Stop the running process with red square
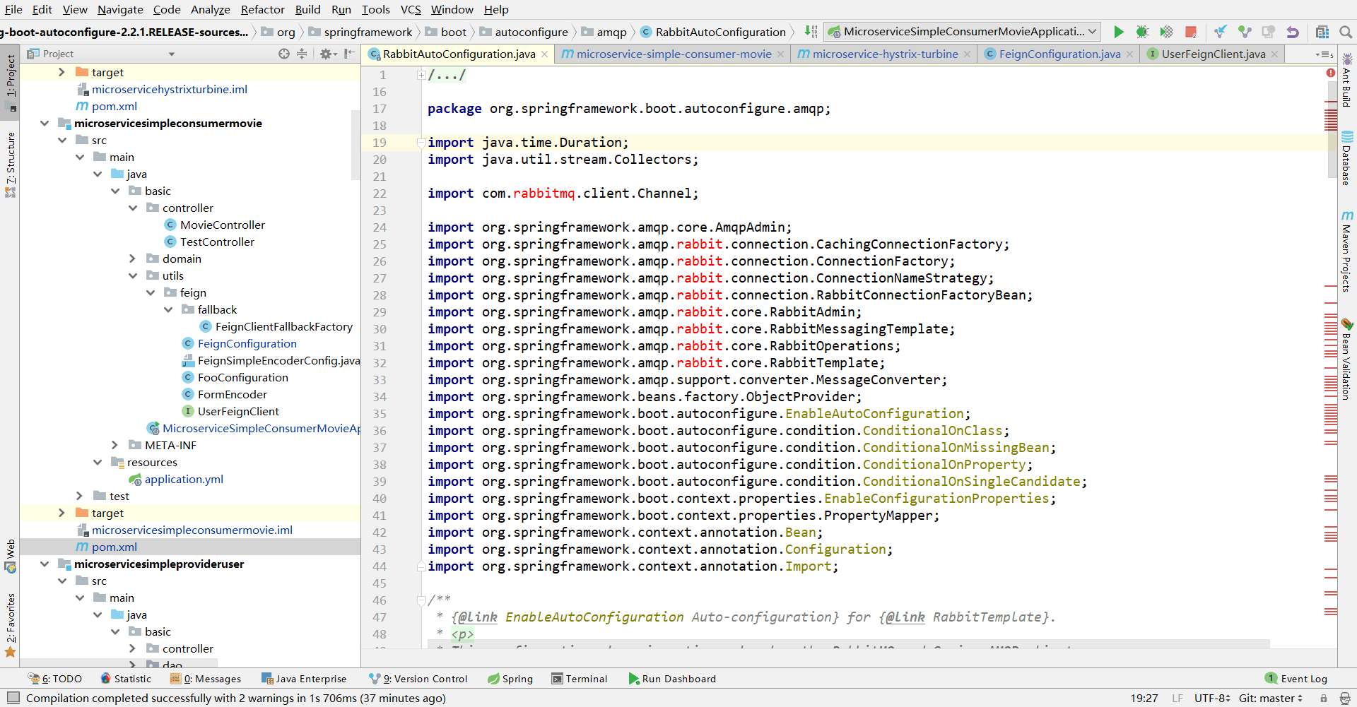This screenshot has width=1357, height=707. coord(1191,32)
